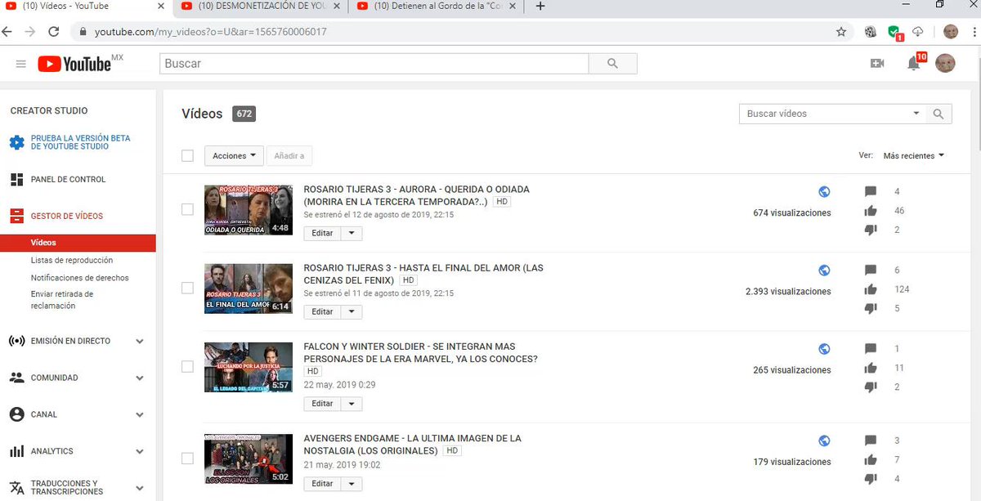Open the Acciones dropdown
Screen dimensions: 981x501
pos(234,155)
